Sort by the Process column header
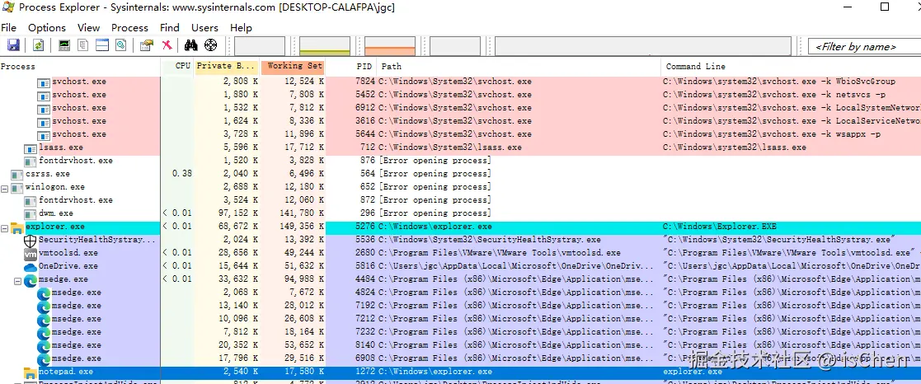This screenshot has width=921, height=384. click(x=80, y=67)
